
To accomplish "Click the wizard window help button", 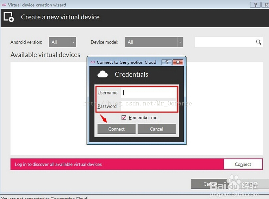I will pyautogui.click(x=255, y=5).
